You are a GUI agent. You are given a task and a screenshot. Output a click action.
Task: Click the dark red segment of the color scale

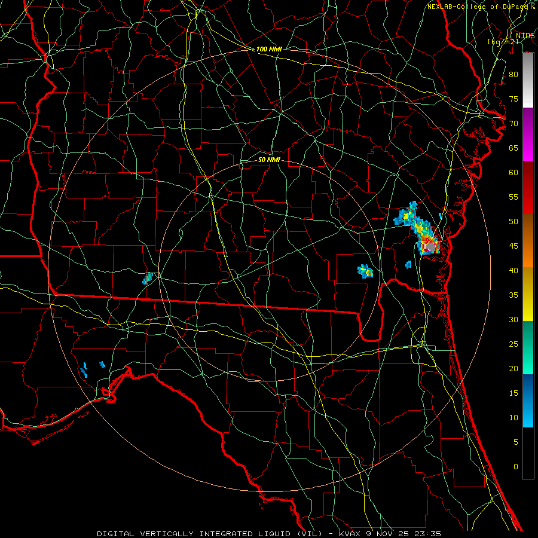(x=528, y=187)
